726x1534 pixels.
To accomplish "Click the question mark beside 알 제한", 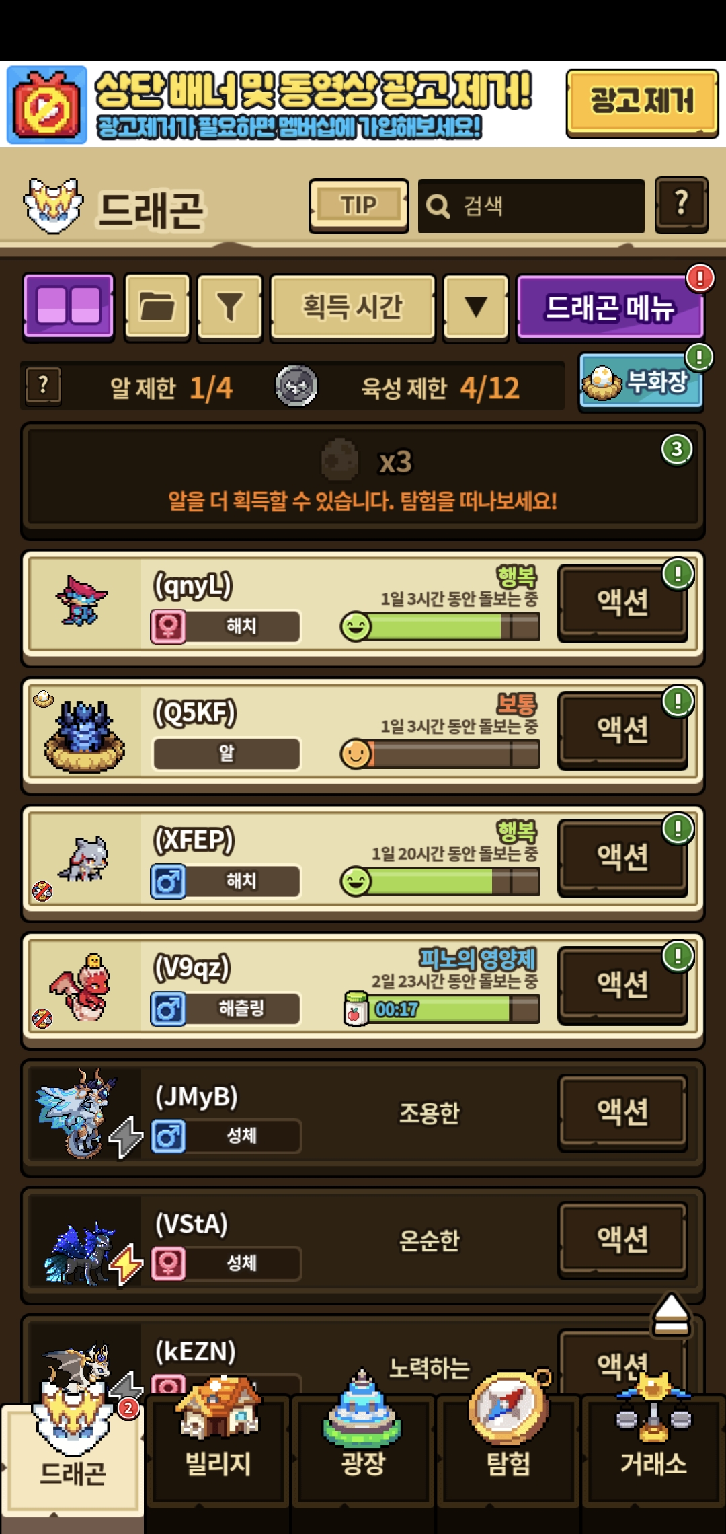I will point(44,386).
